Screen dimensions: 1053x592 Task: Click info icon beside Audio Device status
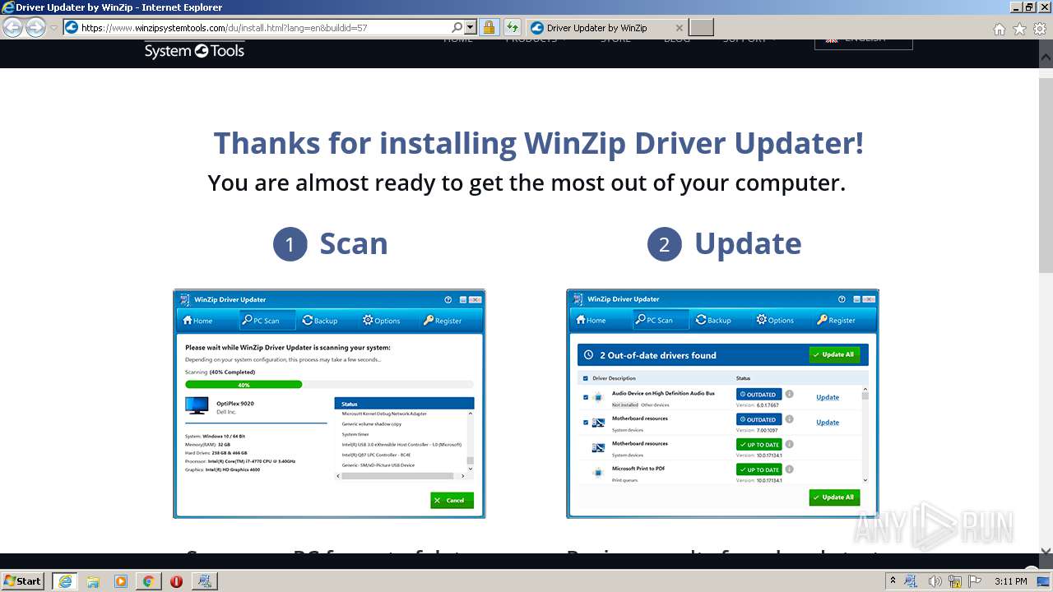pyautogui.click(x=789, y=395)
